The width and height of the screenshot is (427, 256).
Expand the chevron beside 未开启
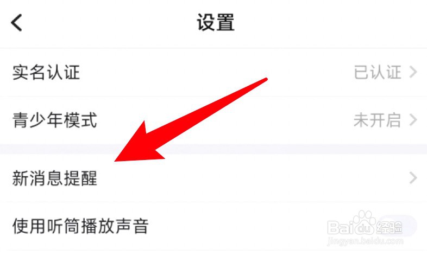click(x=413, y=120)
